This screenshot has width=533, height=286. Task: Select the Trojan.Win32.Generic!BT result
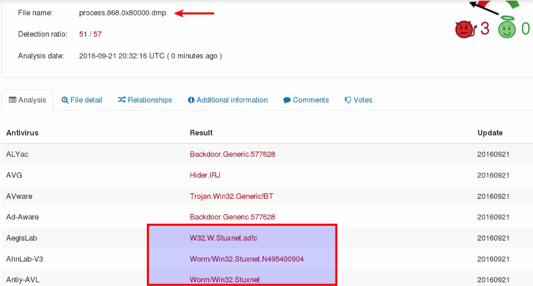pos(231,196)
